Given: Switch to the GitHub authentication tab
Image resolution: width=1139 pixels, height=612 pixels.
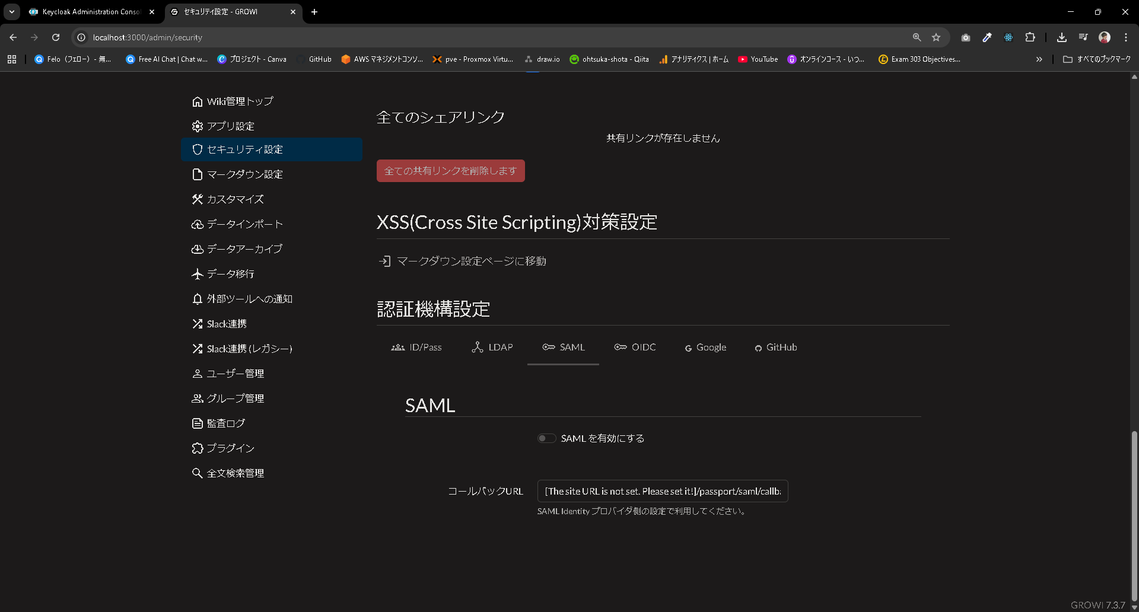Looking at the screenshot, I should pyautogui.click(x=776, y=348).
